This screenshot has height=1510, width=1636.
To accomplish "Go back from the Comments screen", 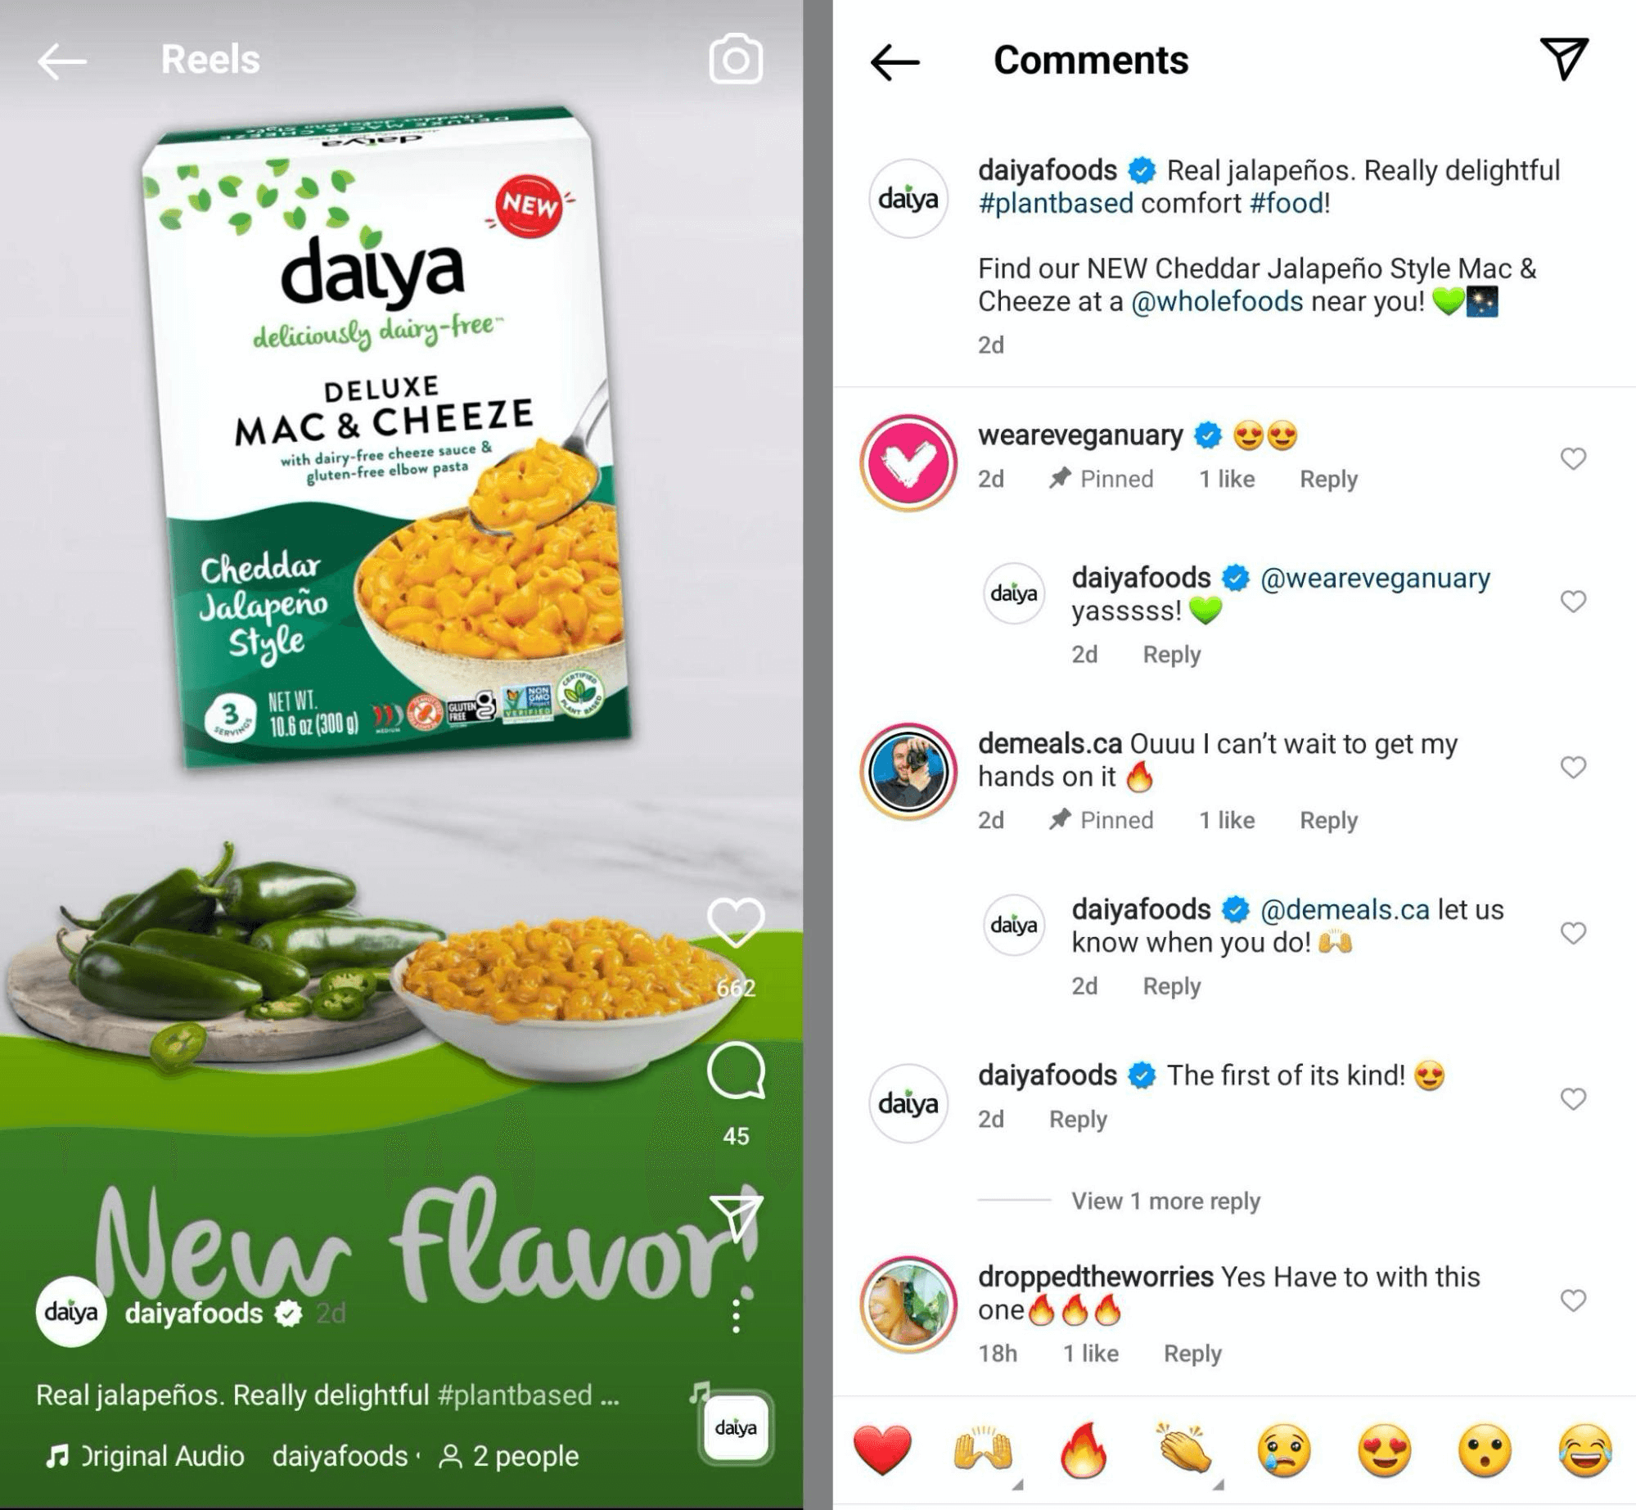I will (x=895, y=61).
